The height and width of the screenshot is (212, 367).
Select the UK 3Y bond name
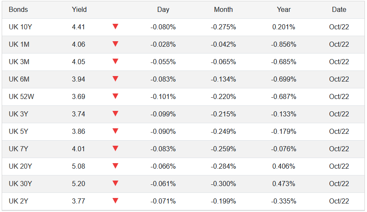[19, 114]
